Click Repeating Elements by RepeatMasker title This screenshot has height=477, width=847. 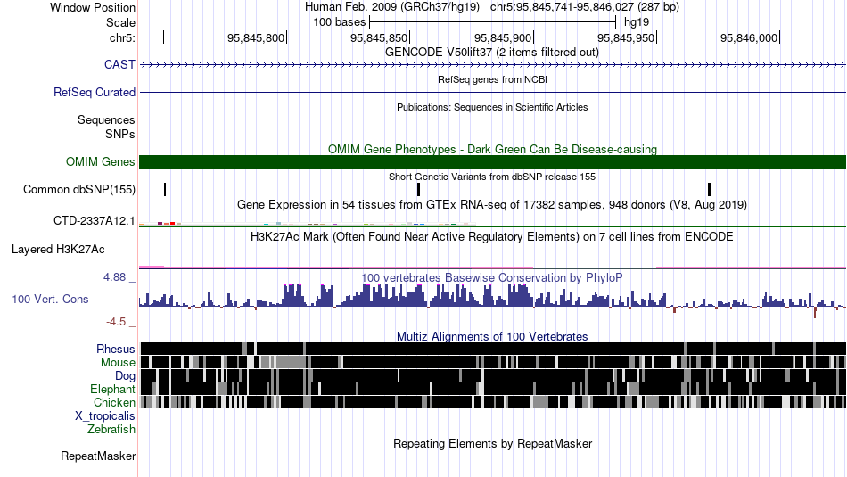click(492, 443)
